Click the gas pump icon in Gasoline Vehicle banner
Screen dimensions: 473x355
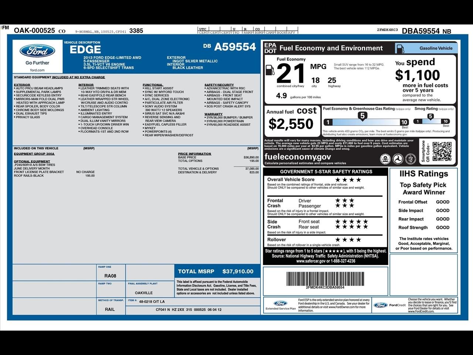pyautogui.click(x=400, y=48)
